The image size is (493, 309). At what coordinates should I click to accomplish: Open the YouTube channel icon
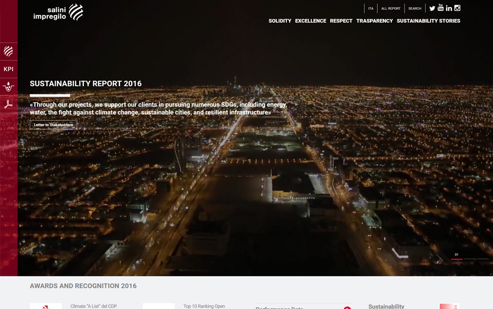point(441,8)
